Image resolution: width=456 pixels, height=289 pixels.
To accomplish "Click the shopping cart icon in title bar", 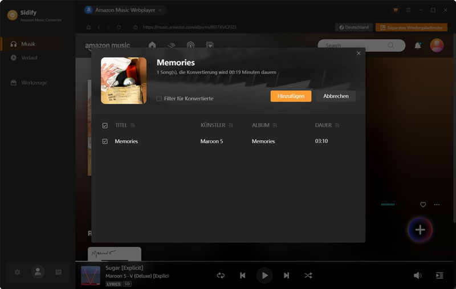I will (x=396, y=10).
